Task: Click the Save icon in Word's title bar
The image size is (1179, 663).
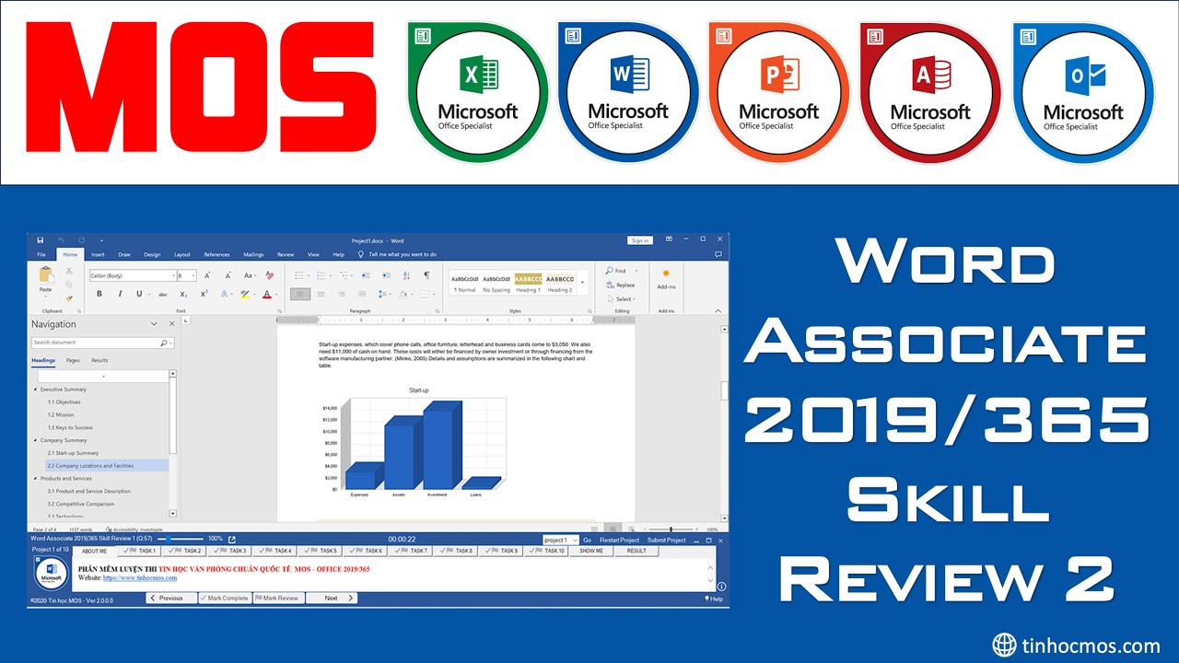Action: (41, 239)
